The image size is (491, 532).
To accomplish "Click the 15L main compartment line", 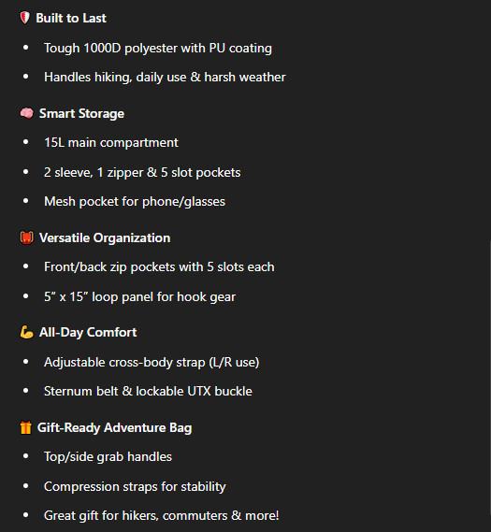I will click(111, 143).
